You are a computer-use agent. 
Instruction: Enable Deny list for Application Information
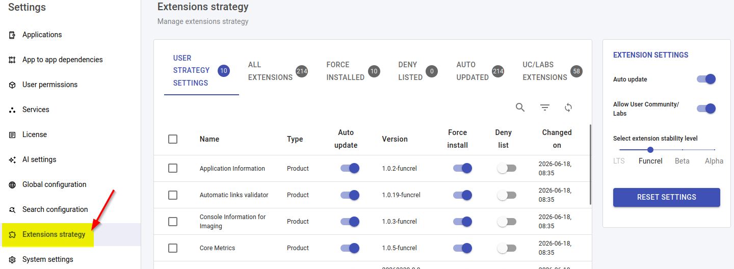coord(507,168)
